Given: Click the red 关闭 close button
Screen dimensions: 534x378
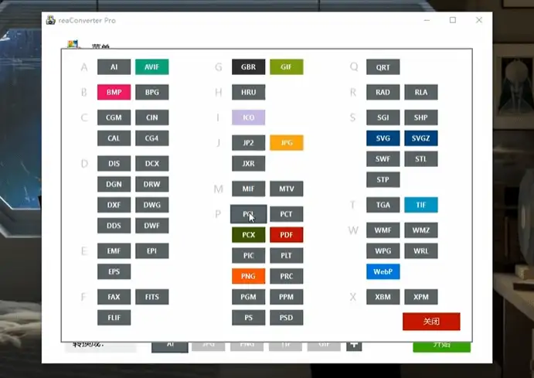Looking at the screenshot, I should (x=431, y=322).
